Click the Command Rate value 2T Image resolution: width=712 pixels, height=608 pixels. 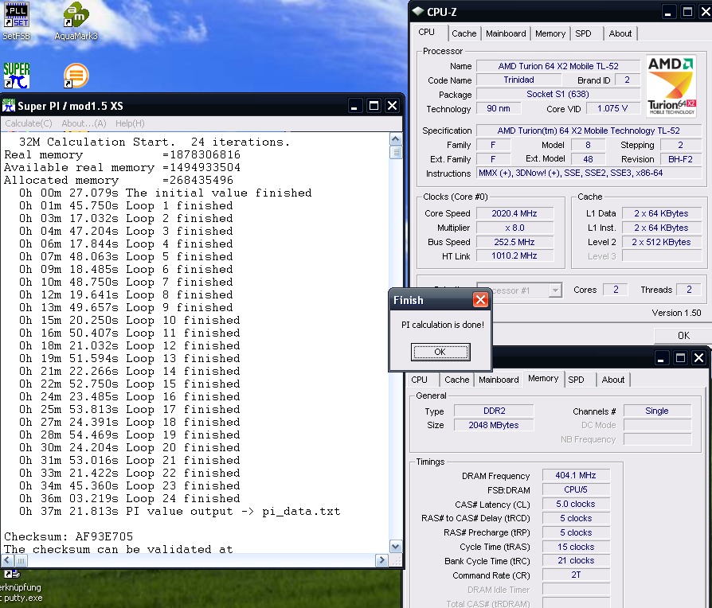click(x=576, y=575)
